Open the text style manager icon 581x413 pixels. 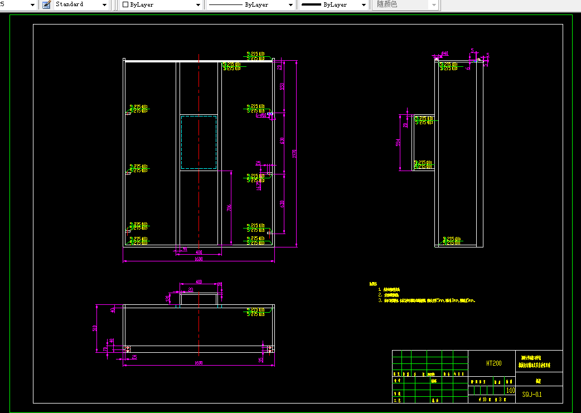(x=46, y=5)
